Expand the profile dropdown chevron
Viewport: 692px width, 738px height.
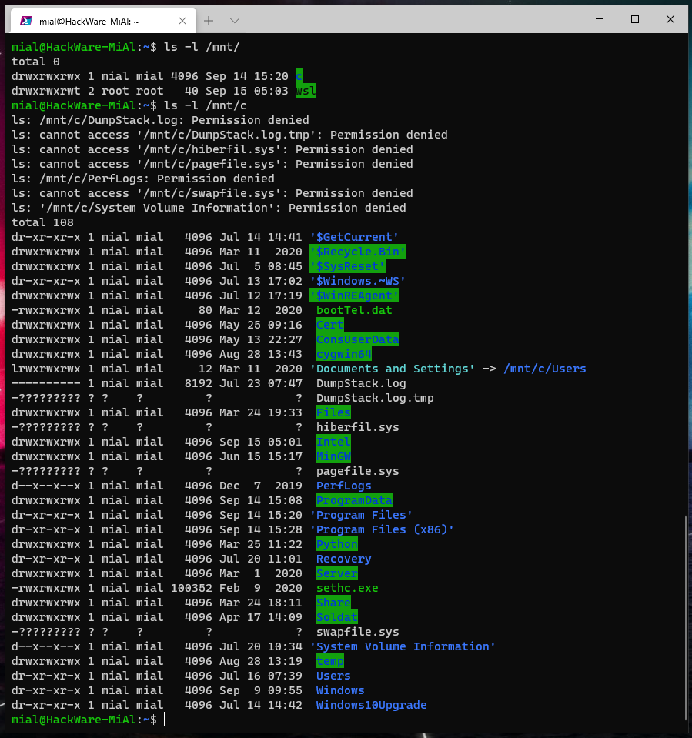tap(235, 21)
